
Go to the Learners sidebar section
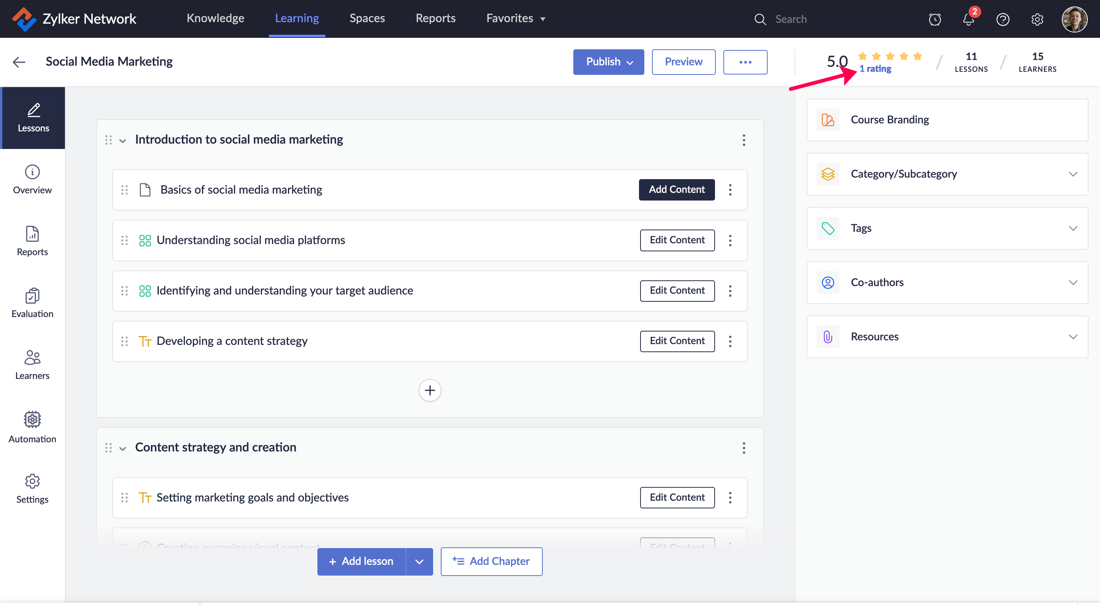pyautogui.click(x=32, y=365)
